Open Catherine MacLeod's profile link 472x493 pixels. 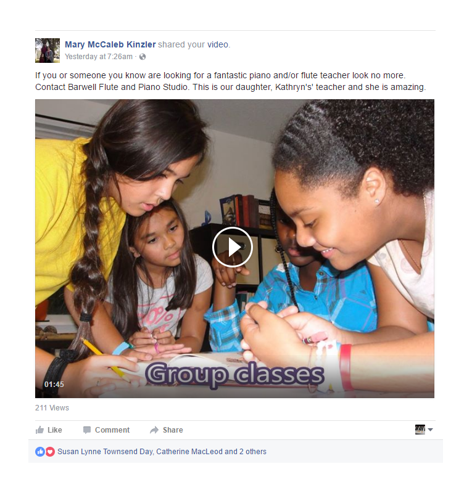189,452
